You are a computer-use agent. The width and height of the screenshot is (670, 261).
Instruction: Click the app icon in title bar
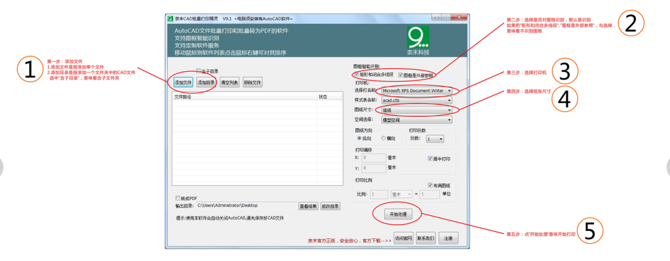pos(170,18)
